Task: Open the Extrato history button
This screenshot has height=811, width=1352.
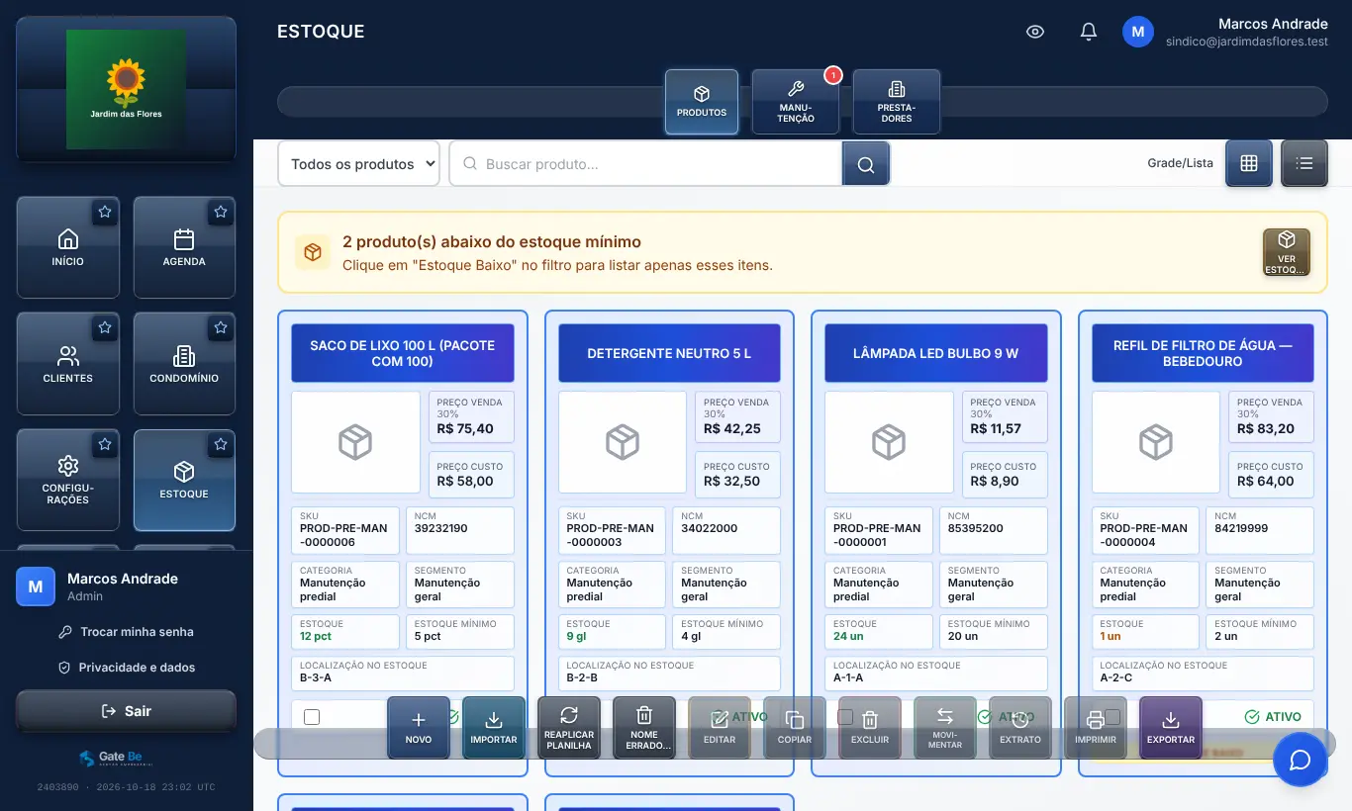Action: [x=1020, y=728]
